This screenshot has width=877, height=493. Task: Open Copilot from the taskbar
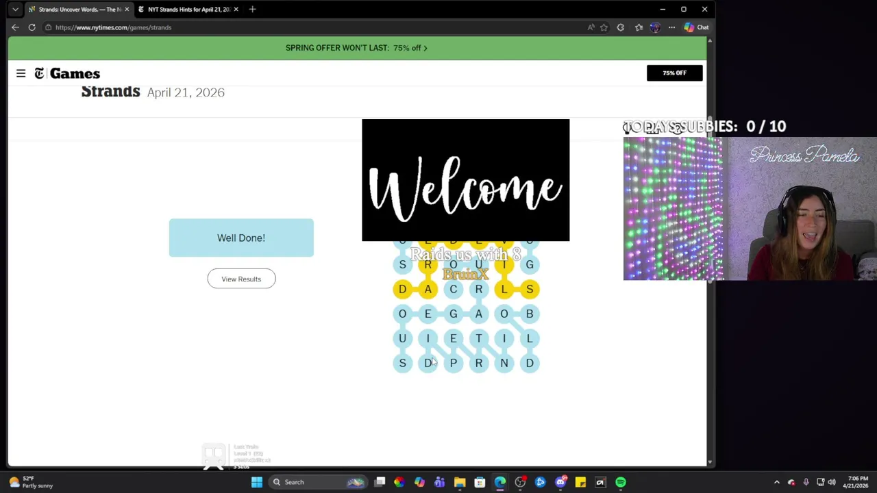pyautogui.click(x=419, y=482)
